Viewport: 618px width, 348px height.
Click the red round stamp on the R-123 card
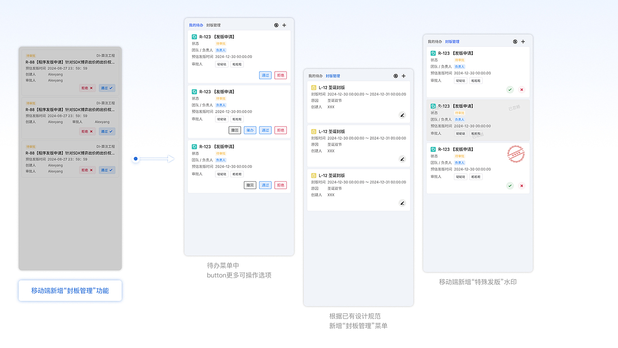[516, 154]
